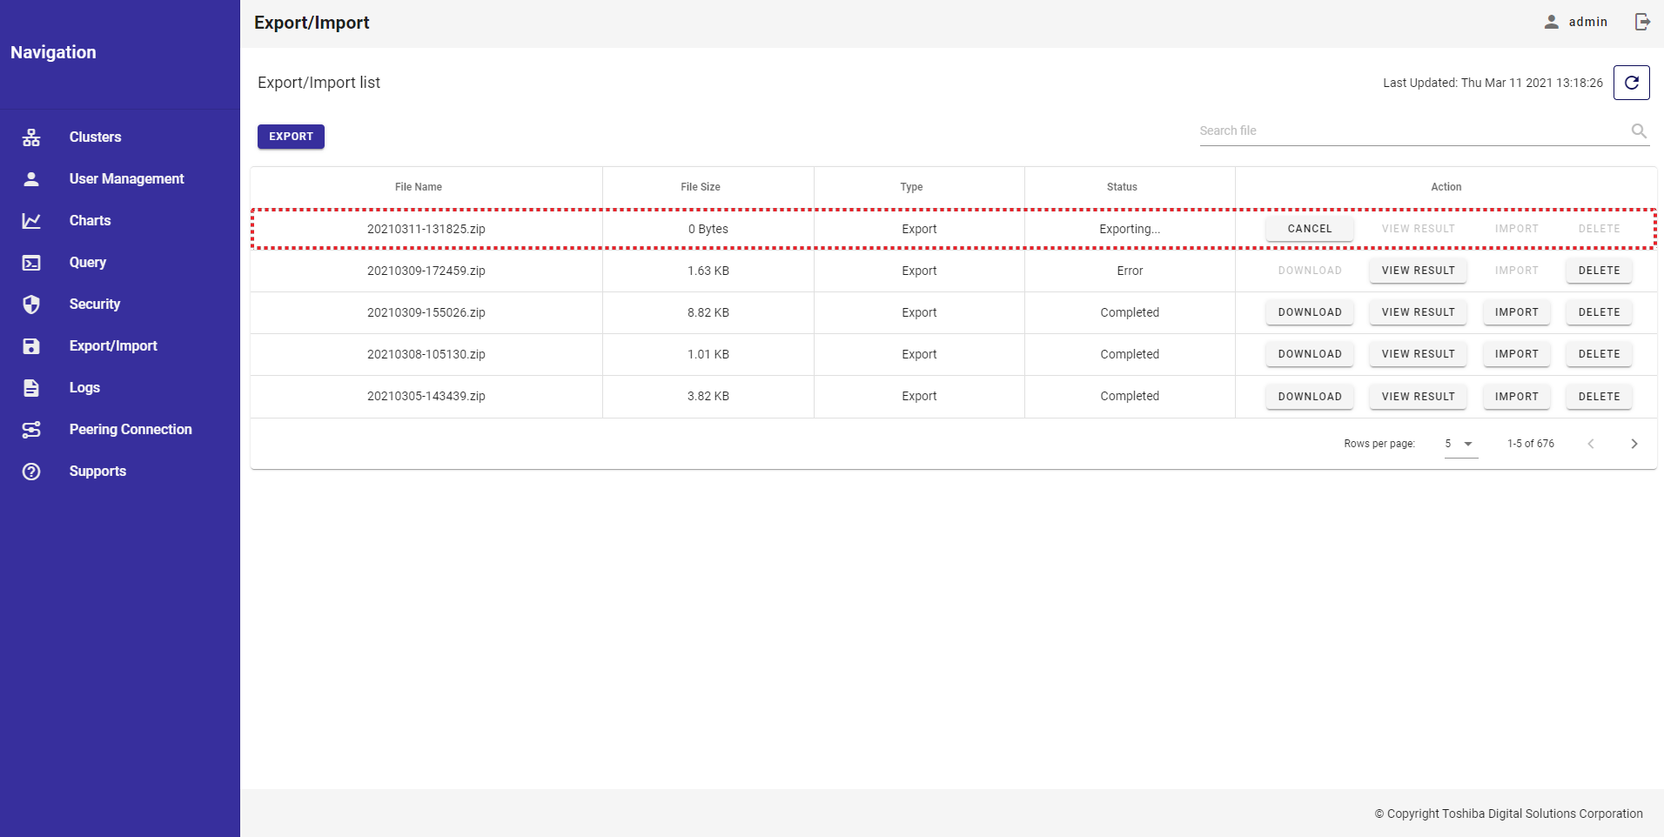Click the Error status text

click(x=1130, y=271)
